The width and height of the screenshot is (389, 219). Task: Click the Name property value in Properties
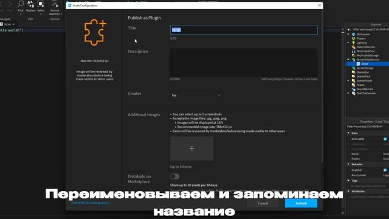tap(386, 154)
